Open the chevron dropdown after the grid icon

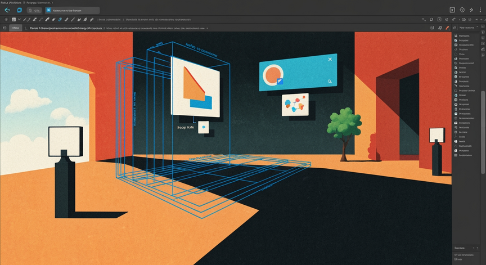(x=20, y=20)
